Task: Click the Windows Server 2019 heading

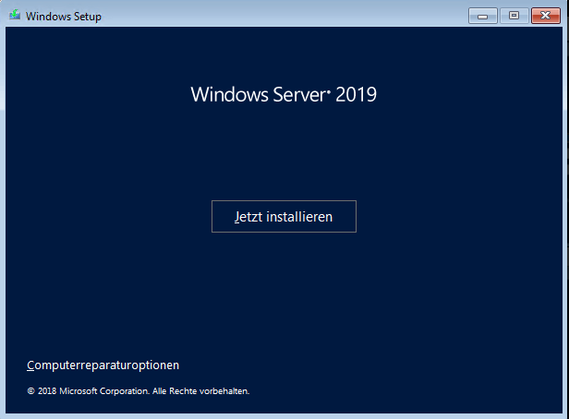Action: click(284, 95)
